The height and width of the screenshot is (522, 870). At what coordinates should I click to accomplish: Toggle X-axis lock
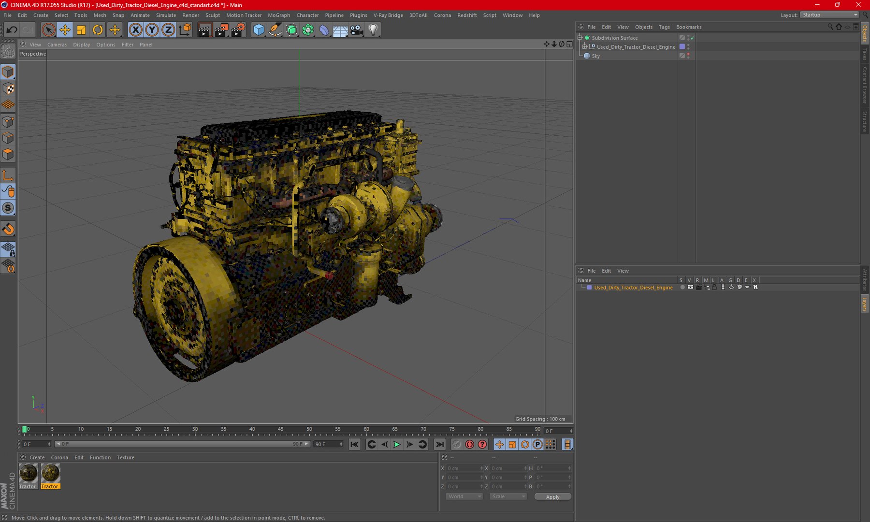click(136, 30)
